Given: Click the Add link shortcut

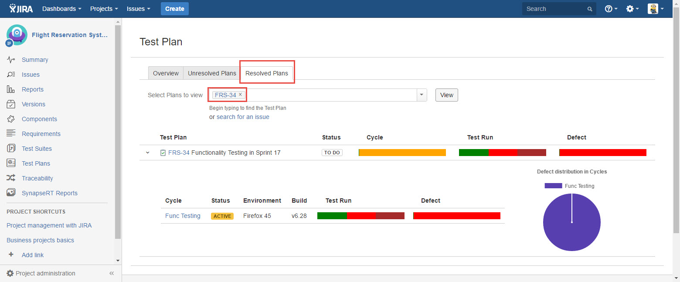Looking at the screenshot, I should tap(33, 255).
